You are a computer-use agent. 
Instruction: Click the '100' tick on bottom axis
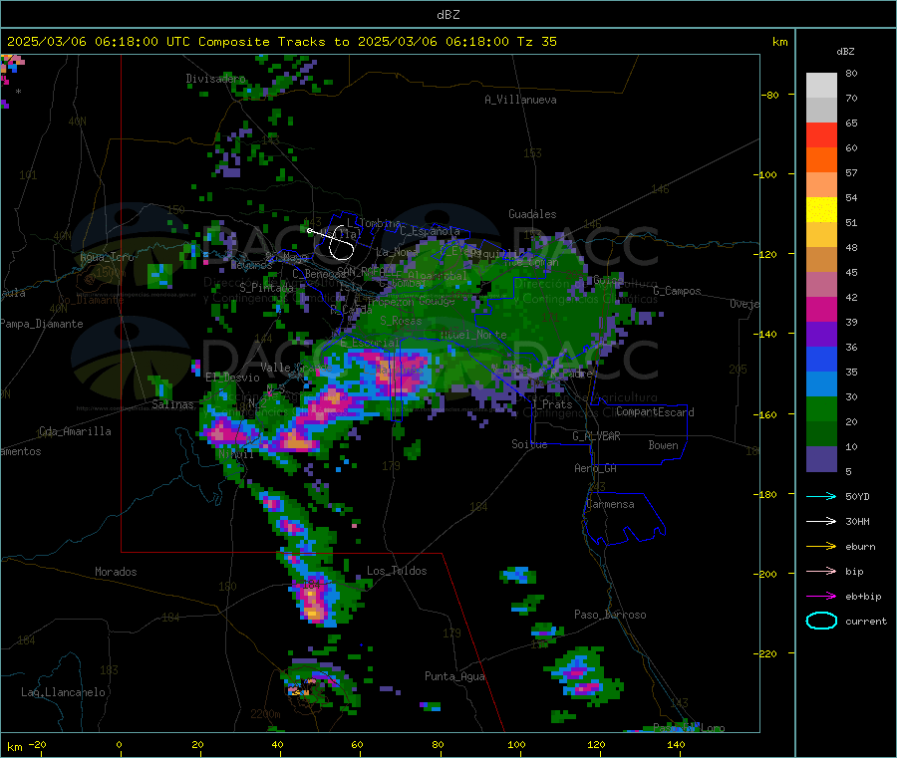pos(516,744)
